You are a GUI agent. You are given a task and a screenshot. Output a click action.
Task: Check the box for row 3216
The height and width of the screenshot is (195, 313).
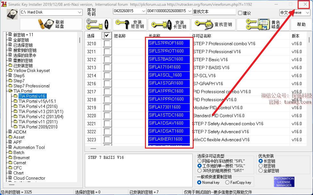click(107, 84)
